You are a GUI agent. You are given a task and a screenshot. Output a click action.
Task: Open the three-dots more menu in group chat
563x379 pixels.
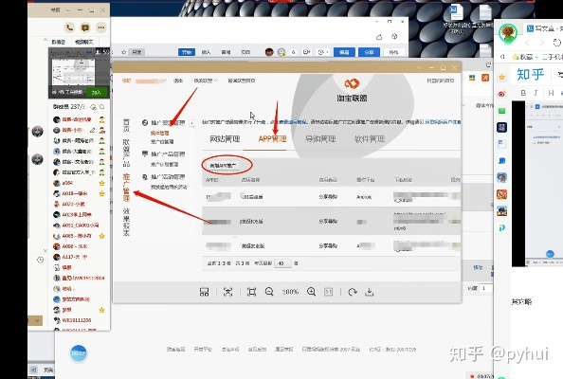[x=101, y=27]
